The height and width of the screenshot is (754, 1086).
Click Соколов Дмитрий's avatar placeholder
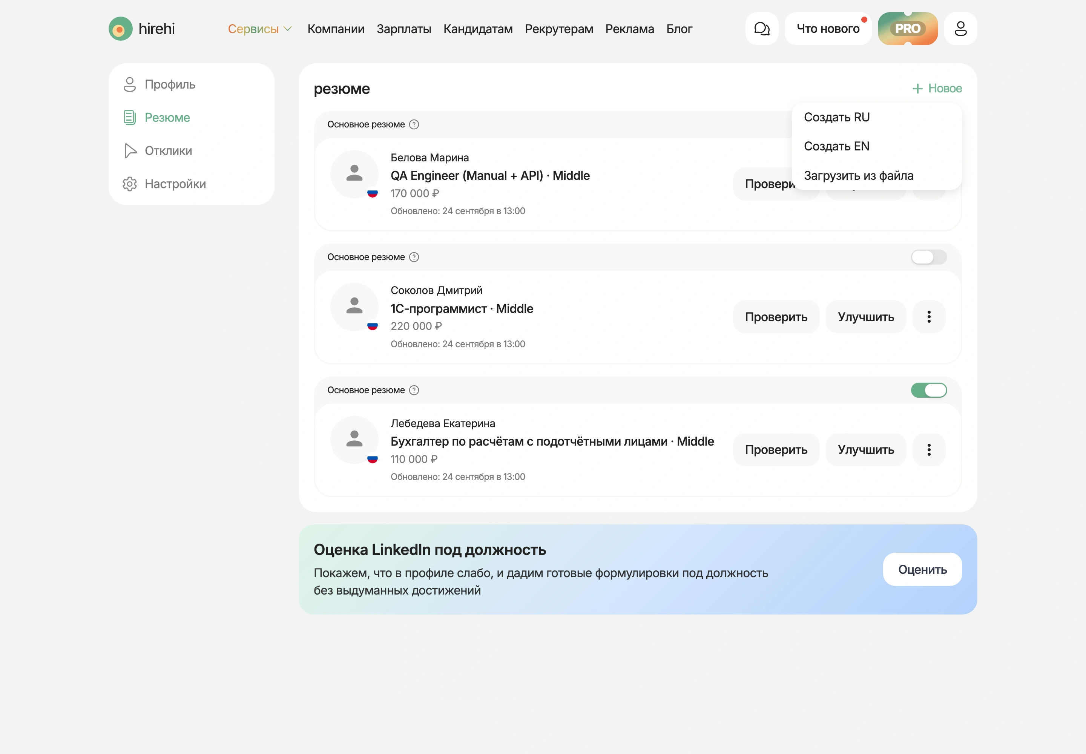point(354,307)
